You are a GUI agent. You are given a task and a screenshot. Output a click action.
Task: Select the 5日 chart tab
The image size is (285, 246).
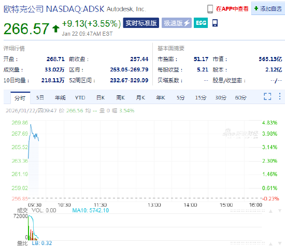click(40, 98)
